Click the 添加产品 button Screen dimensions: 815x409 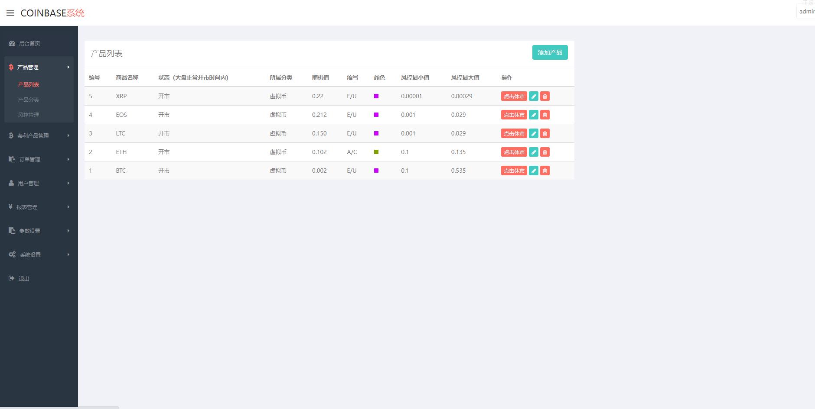(550, 52)
